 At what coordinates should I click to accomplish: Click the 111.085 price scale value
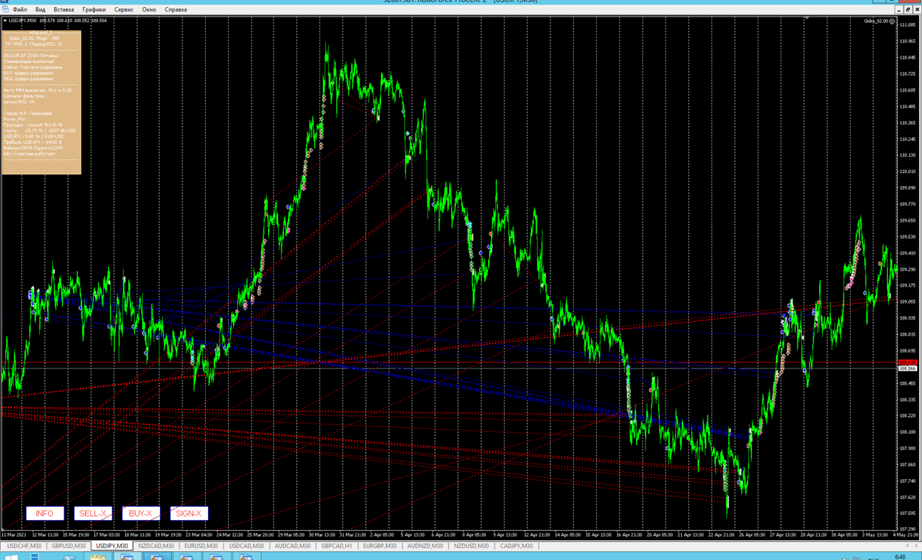pos(908,25)
